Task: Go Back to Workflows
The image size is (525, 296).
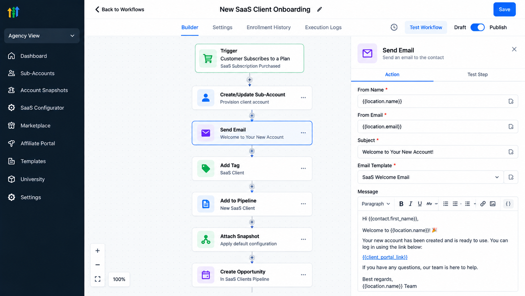Action: pyautogui.click(x=119, y=9)
